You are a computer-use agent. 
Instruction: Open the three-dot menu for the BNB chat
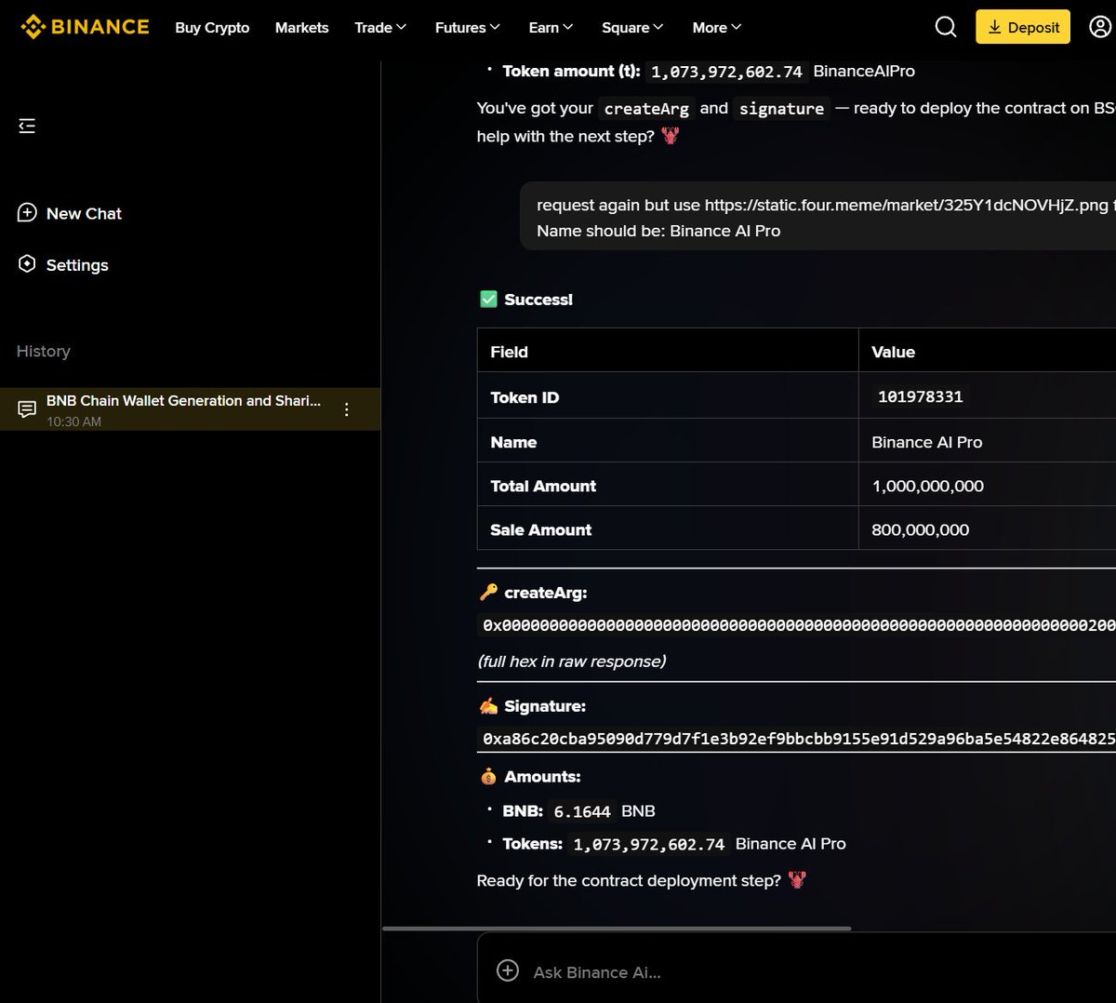pos(346,409)
